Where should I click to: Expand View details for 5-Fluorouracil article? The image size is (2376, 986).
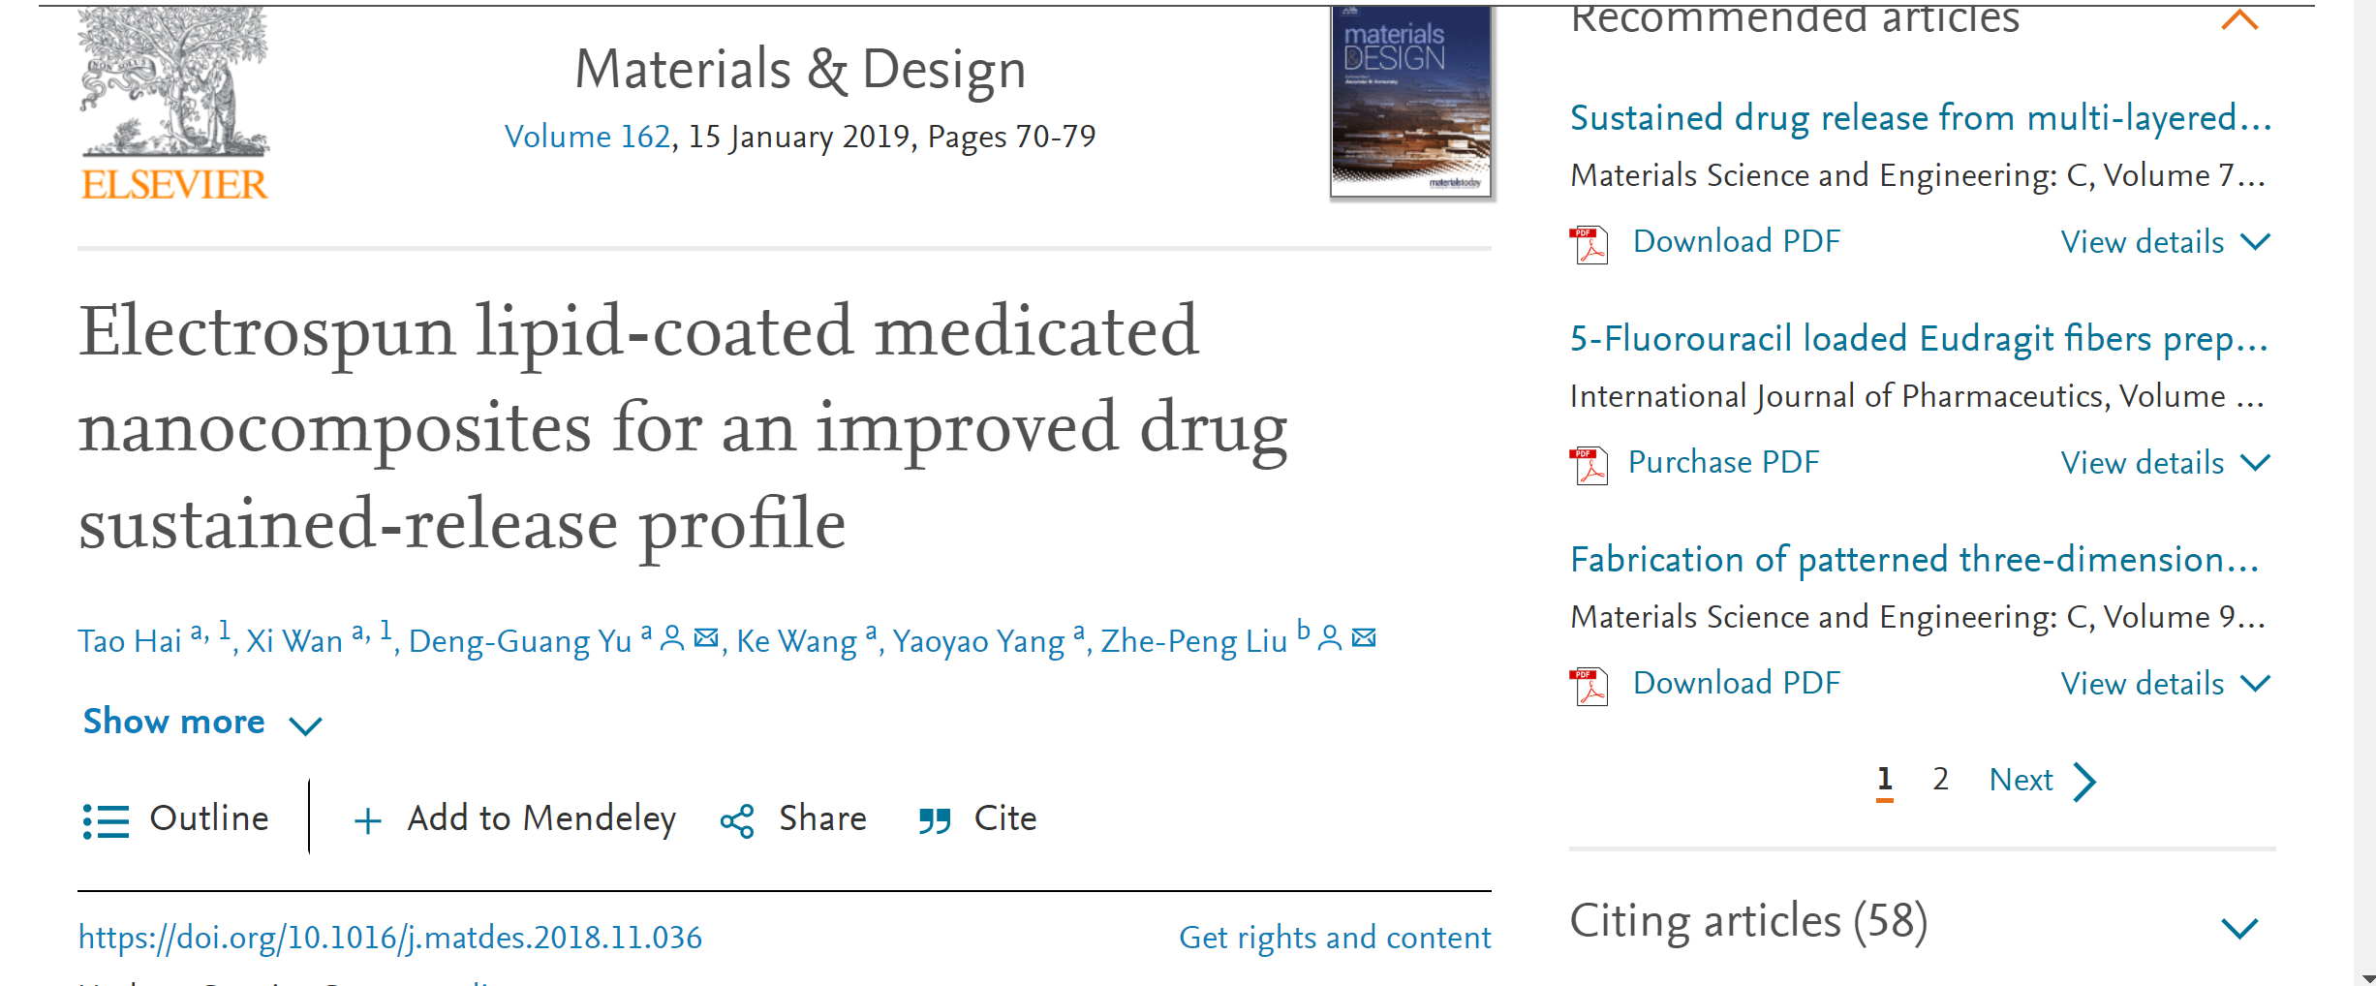2165,463
